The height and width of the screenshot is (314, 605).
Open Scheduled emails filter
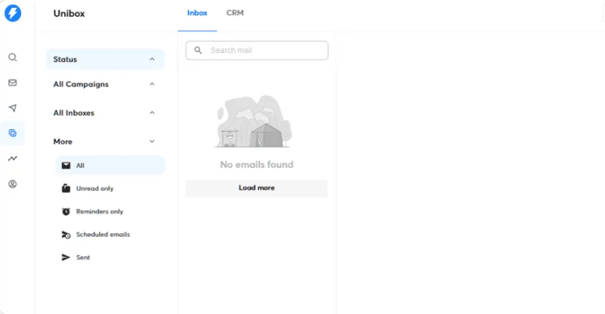tap(103, 235)
